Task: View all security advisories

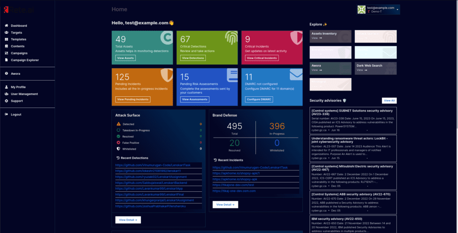Action: (x=389, y=100)
